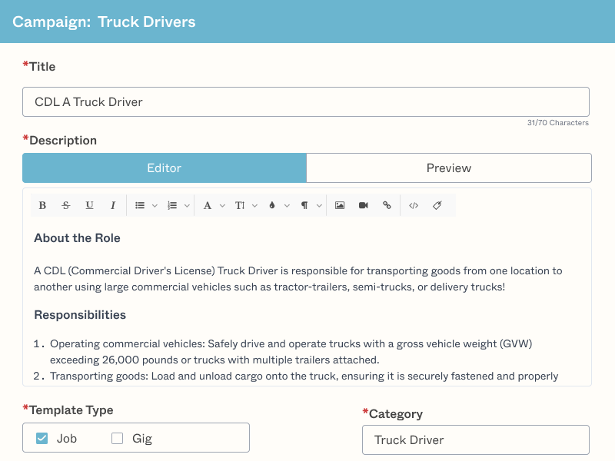This screenshot has height=461, width=615.
Task: Click the underline formatting icon
Action: pyautogui.click(x=89, y=205)
